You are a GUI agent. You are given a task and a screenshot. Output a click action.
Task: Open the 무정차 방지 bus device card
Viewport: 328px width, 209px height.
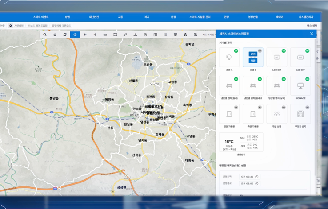pyautogui.click(x=300, y=114)
